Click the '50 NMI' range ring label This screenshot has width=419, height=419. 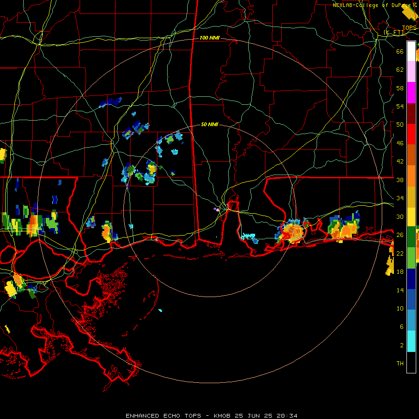[x=209, y=124]
